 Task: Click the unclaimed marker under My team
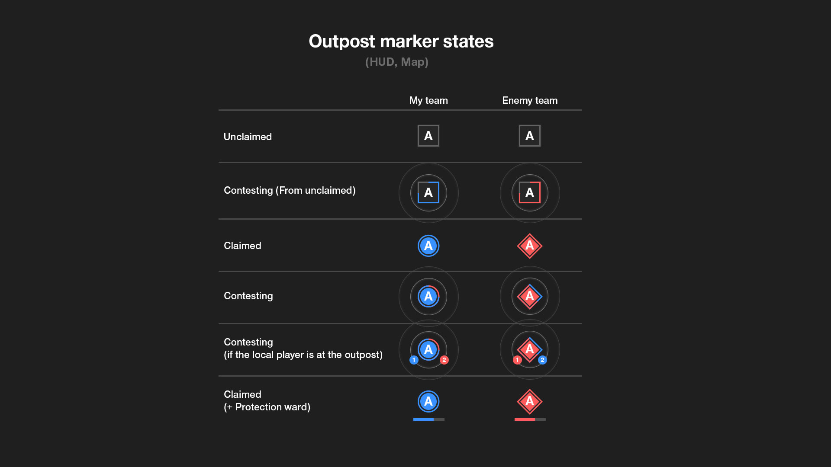(428, 136)
